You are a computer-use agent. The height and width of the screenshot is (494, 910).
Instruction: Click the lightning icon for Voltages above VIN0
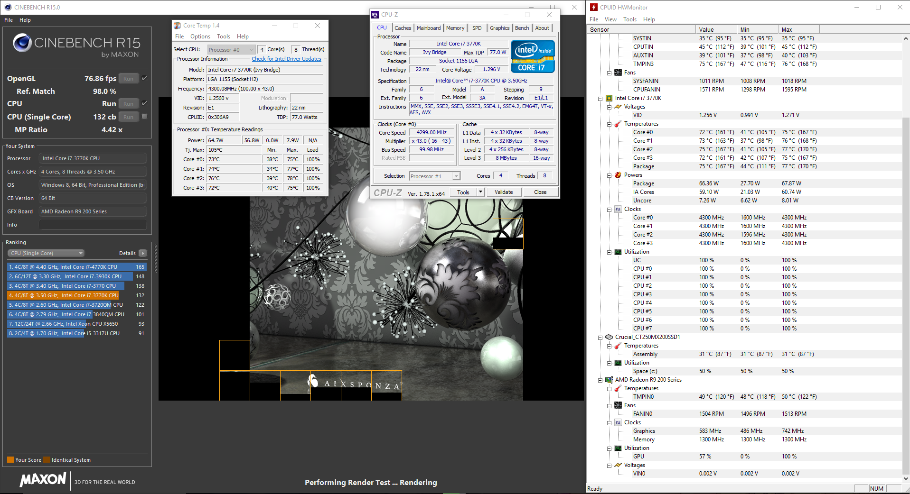(x=618, y=465)
